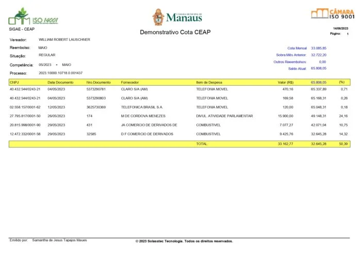The height and width of the screenshot is (254, 359).
Task: Click the Cota Mensal value 33.085,85
Action: 318,47
